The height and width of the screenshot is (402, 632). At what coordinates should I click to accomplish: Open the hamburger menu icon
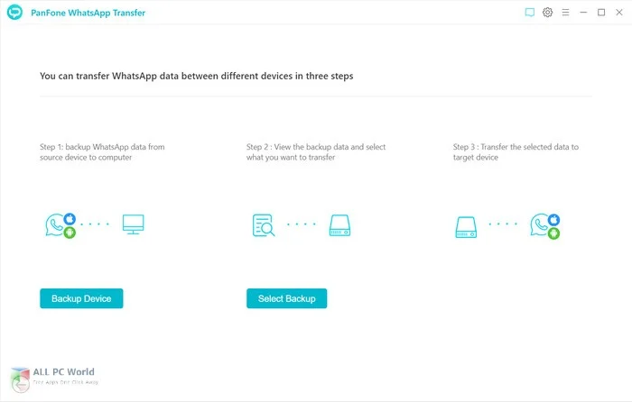coord(565,13)
